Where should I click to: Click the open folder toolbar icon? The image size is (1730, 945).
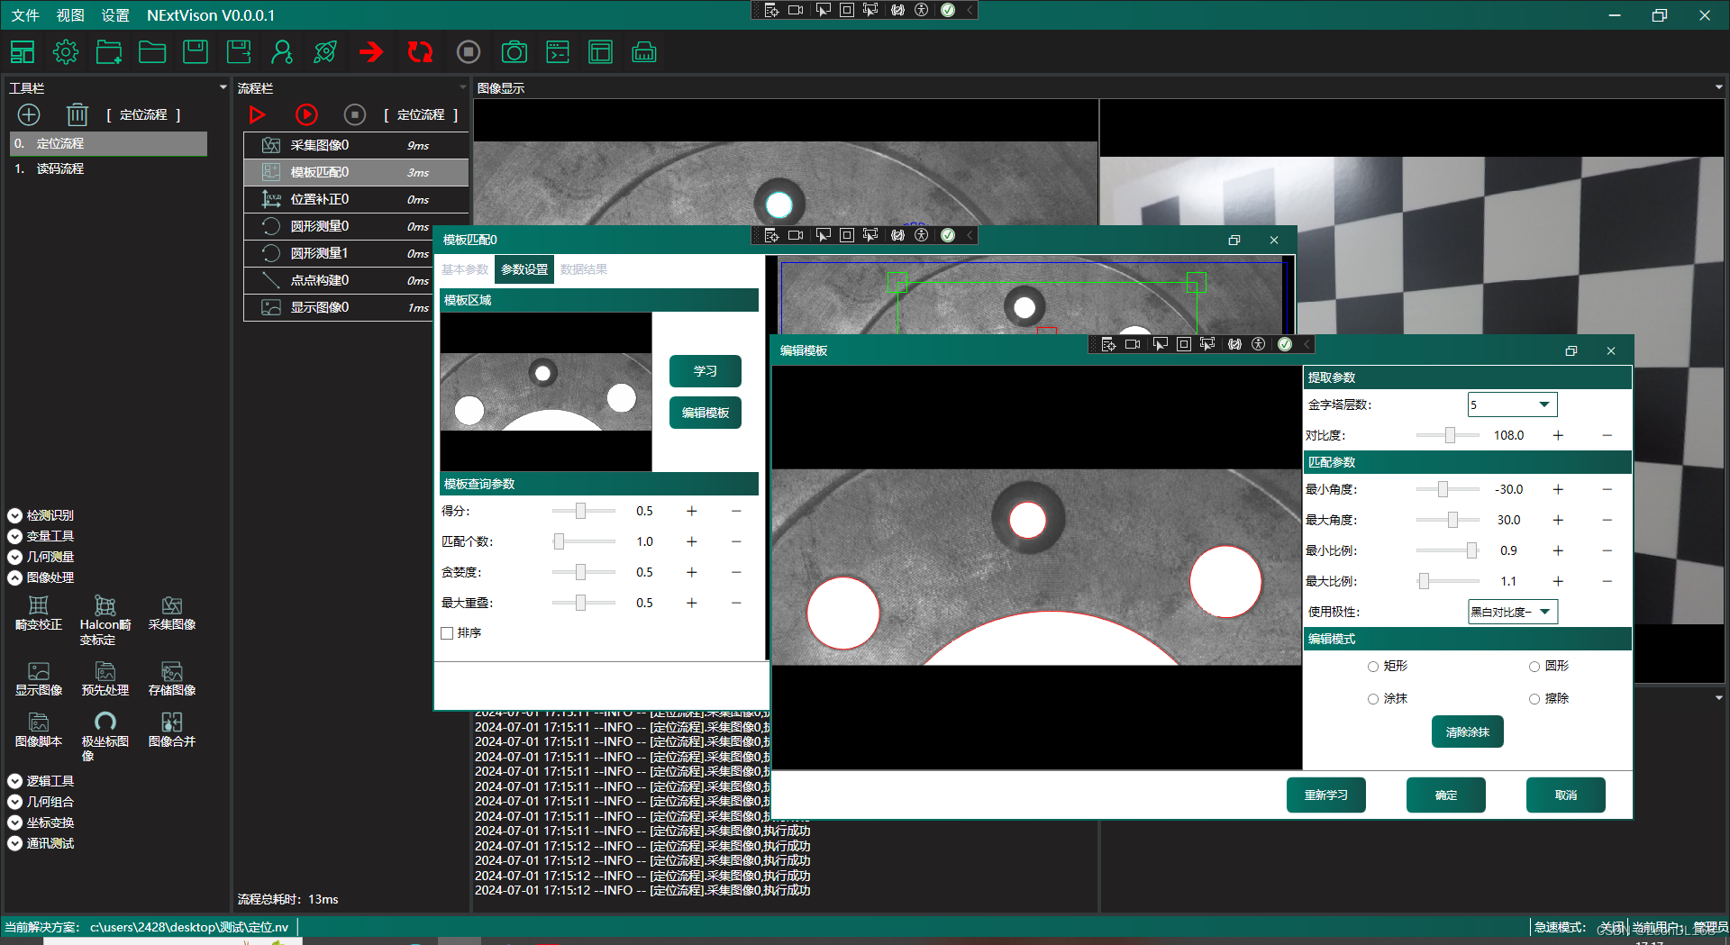pyautogui.click(x=152, y=52)
